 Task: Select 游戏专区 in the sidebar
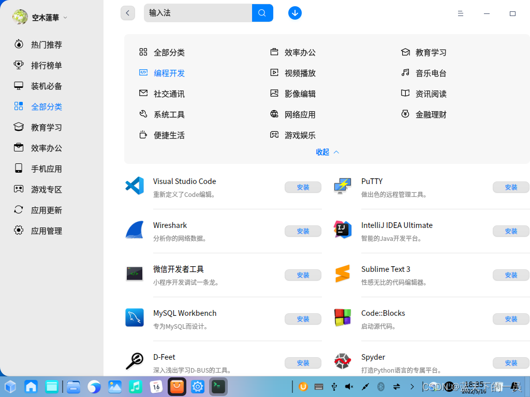(x=38, y=189)
